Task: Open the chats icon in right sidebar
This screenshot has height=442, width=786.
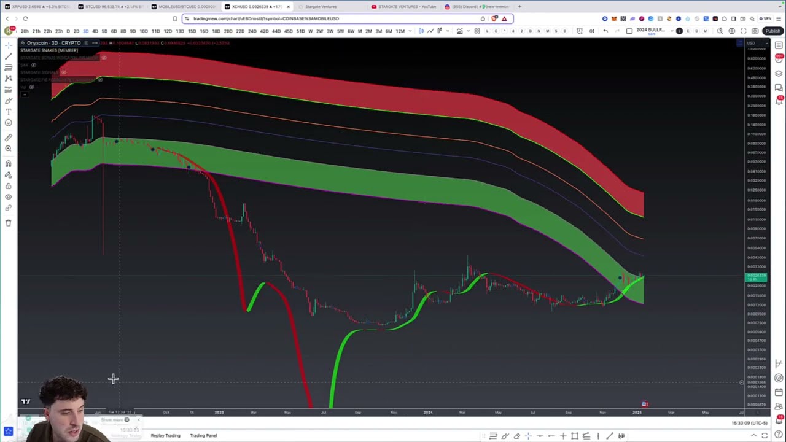Action: click(779, 88)
